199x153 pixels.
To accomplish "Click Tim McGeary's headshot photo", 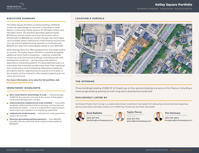I will pyautogui.click(x=158, y=117).
